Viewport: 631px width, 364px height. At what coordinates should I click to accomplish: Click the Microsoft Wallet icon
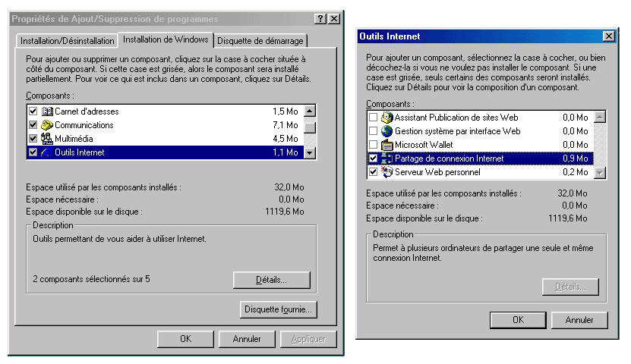click(x=387, y=145)
